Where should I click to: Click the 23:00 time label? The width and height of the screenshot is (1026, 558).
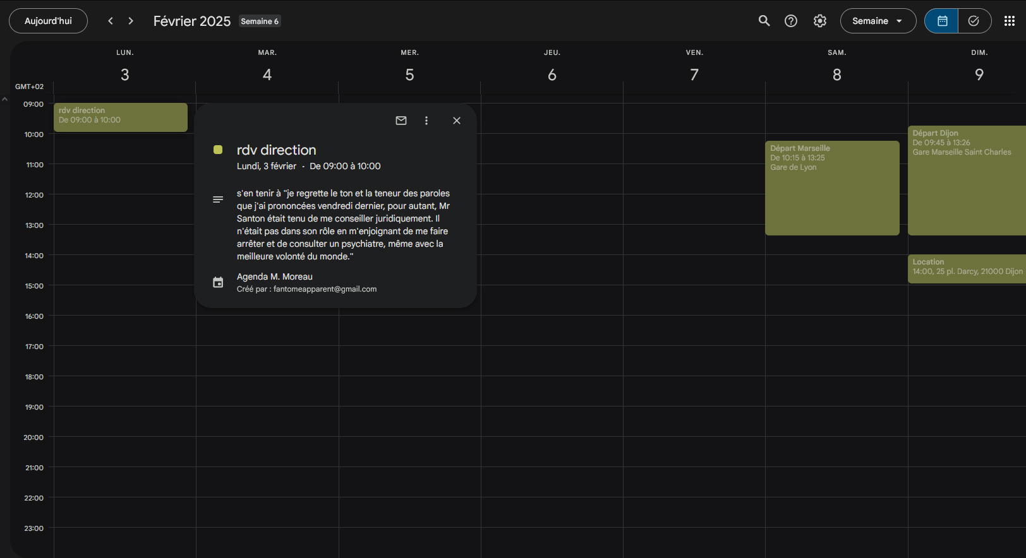click(x=34, y=528)
